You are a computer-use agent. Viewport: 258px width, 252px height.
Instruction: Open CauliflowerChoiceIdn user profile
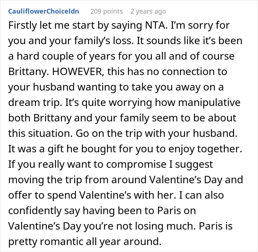(43, 11)
